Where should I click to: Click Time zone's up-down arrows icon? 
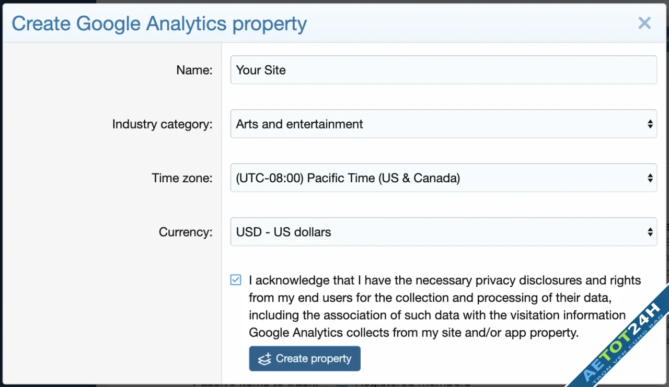[x=650, y=177]
